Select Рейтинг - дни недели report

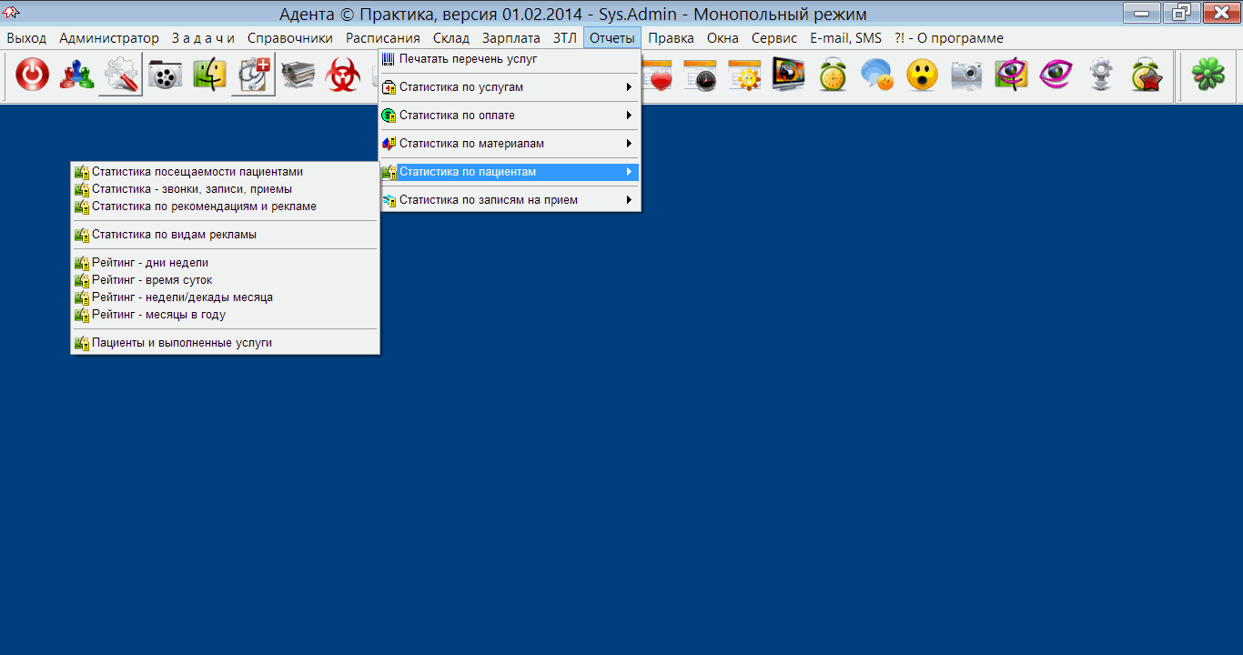(149, 263)
